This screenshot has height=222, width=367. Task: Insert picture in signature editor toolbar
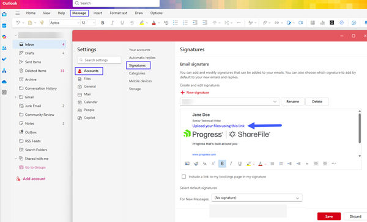[x=187, y=163]
